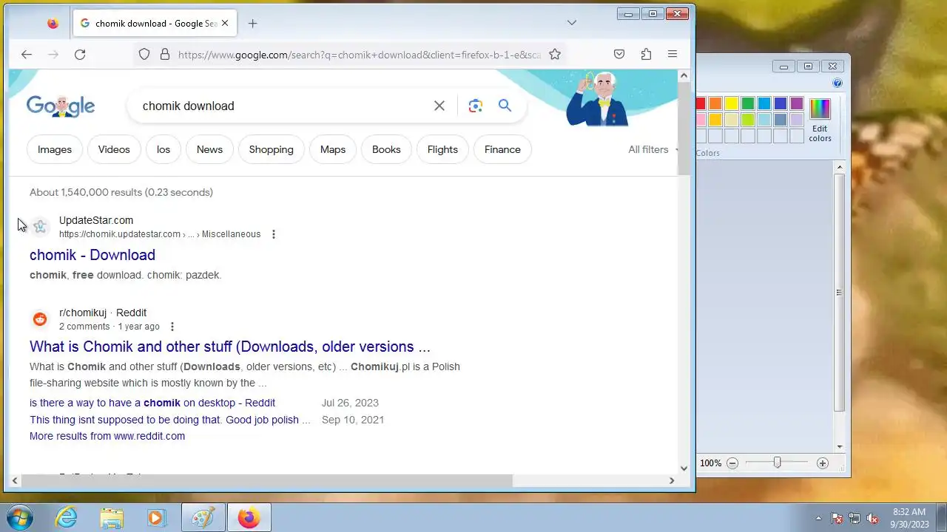Search by image with Google Lens icon
This screenshot has height=532, width=947.
tap(476, 106)
